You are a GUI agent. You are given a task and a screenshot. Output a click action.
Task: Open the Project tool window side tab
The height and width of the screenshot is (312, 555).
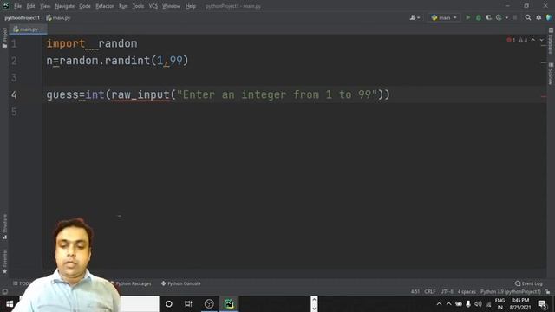(x=4, y=37)
